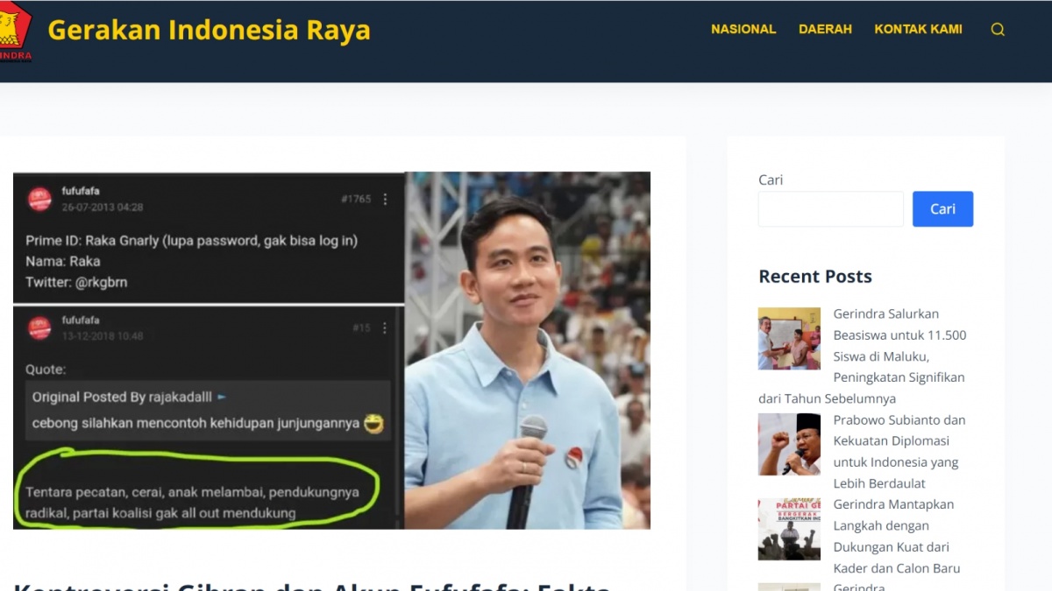Open thumbnail of Prabowo Subianto diplomacy post
The image size is (1052, 591).
click(x=789, y=444)
